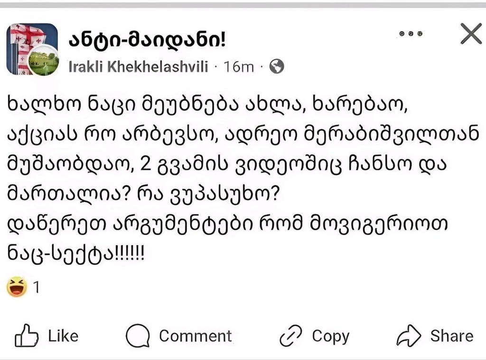Click the speech bubble Comment icon
Viewport: 486px width, 360px height.
138,336
